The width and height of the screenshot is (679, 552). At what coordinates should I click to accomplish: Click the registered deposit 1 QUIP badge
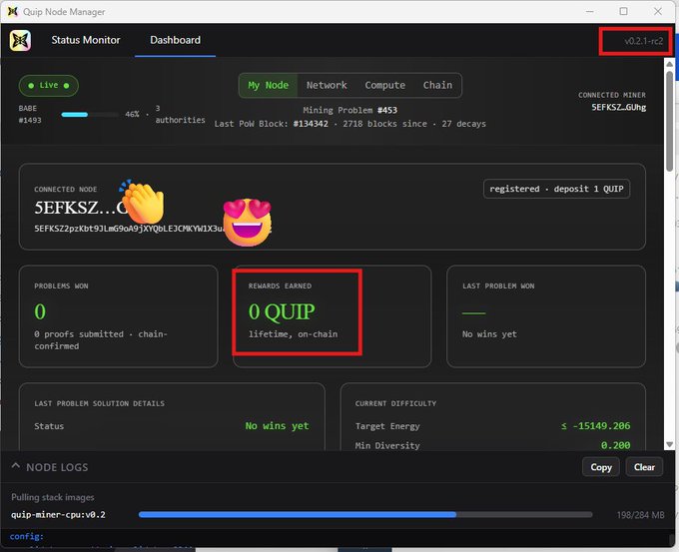[556, 189]
